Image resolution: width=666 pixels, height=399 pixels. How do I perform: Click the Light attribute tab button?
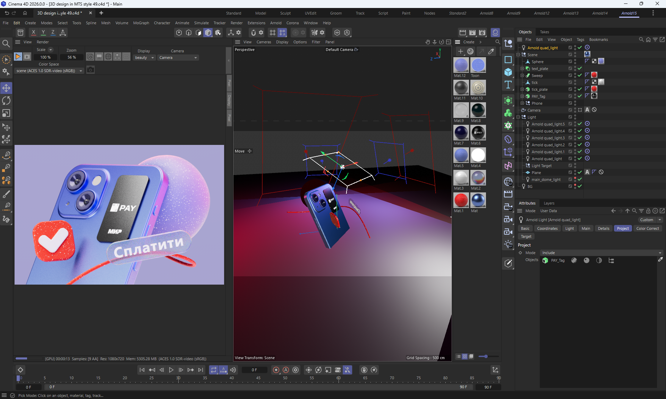(x=569, y=228)
